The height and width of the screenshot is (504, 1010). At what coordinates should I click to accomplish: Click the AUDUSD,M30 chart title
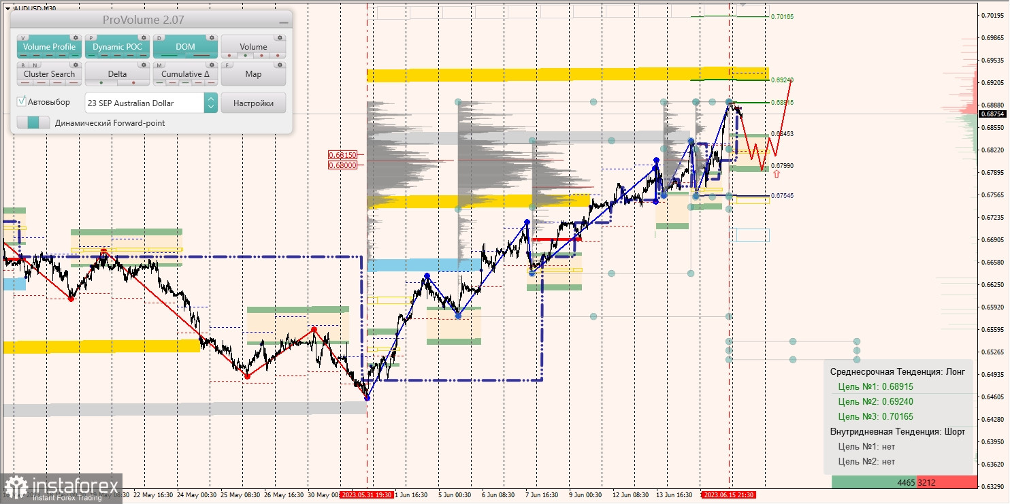click(35, 8)
